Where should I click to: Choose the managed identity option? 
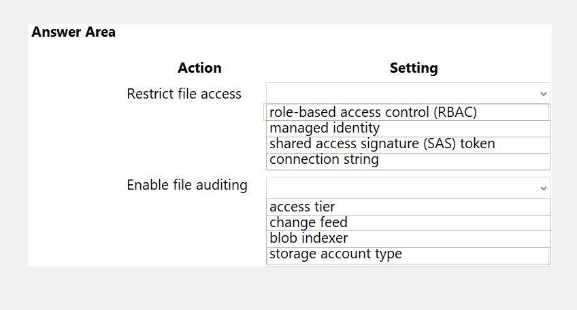[408, 128]
